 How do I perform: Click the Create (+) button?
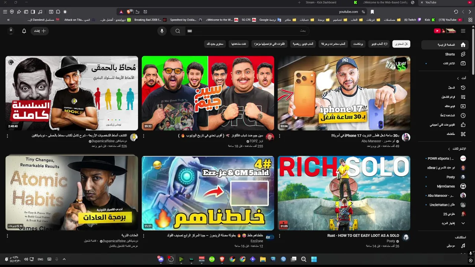tap(40, 31)
